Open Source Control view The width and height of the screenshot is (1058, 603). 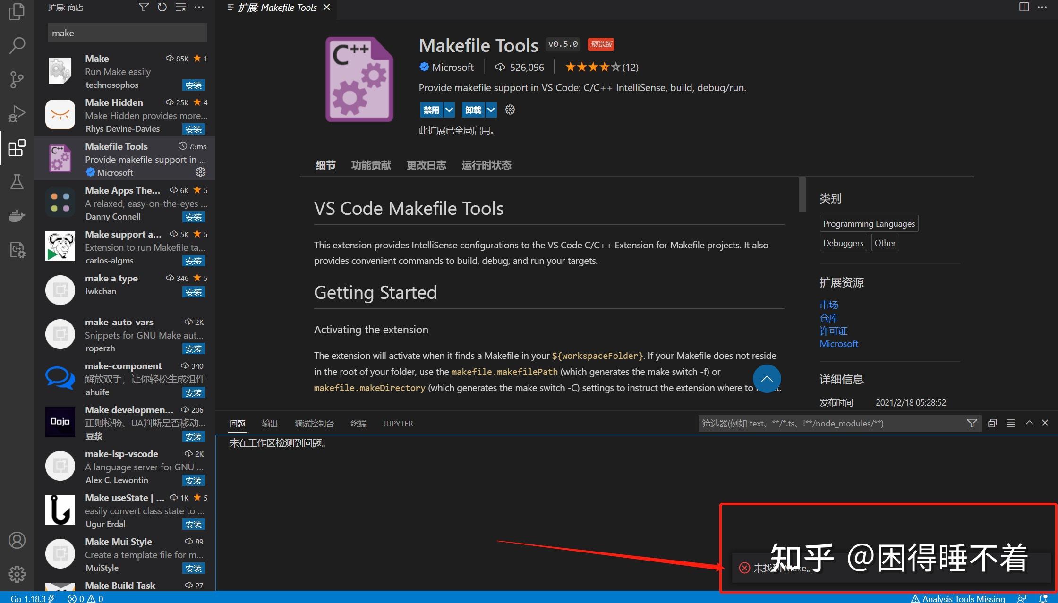(x=17, y=79)
